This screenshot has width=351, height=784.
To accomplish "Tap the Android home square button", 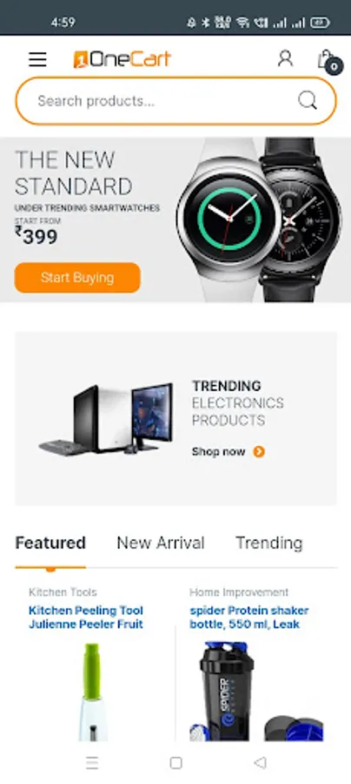I will 175,762.
